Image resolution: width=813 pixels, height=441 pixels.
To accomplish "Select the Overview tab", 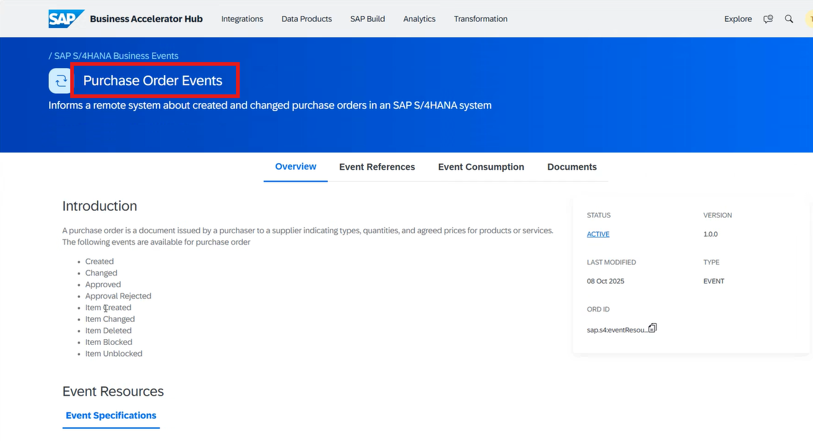I will tap(296, 167).
